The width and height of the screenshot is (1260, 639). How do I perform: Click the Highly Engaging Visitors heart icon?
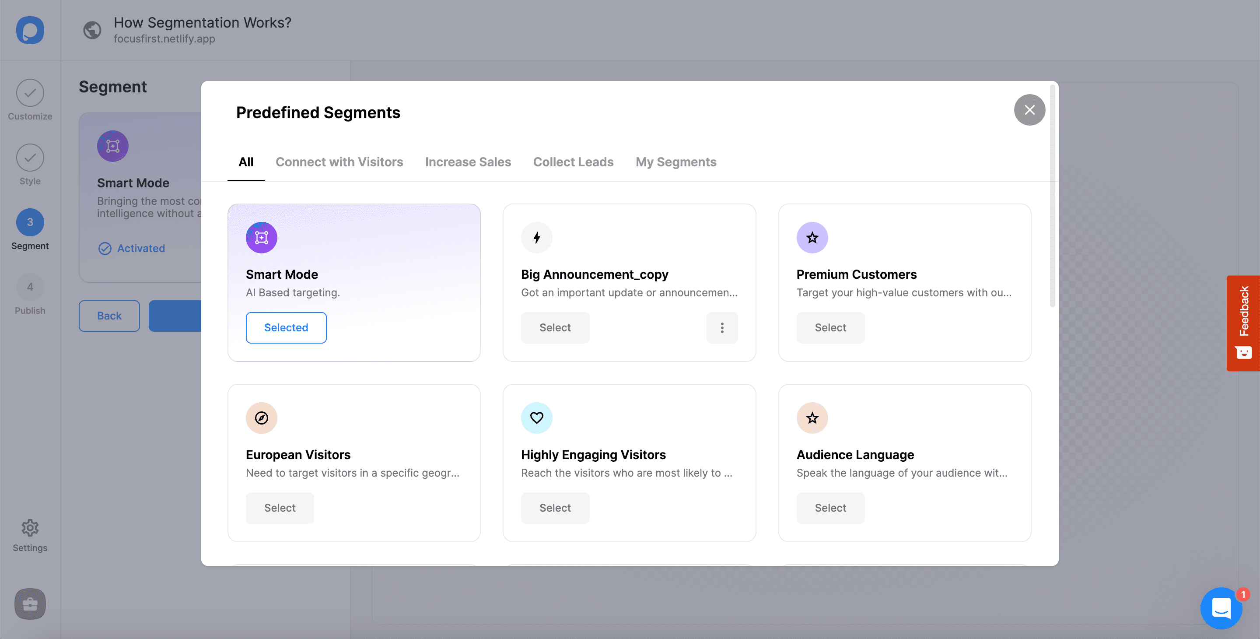pos(536,417)
